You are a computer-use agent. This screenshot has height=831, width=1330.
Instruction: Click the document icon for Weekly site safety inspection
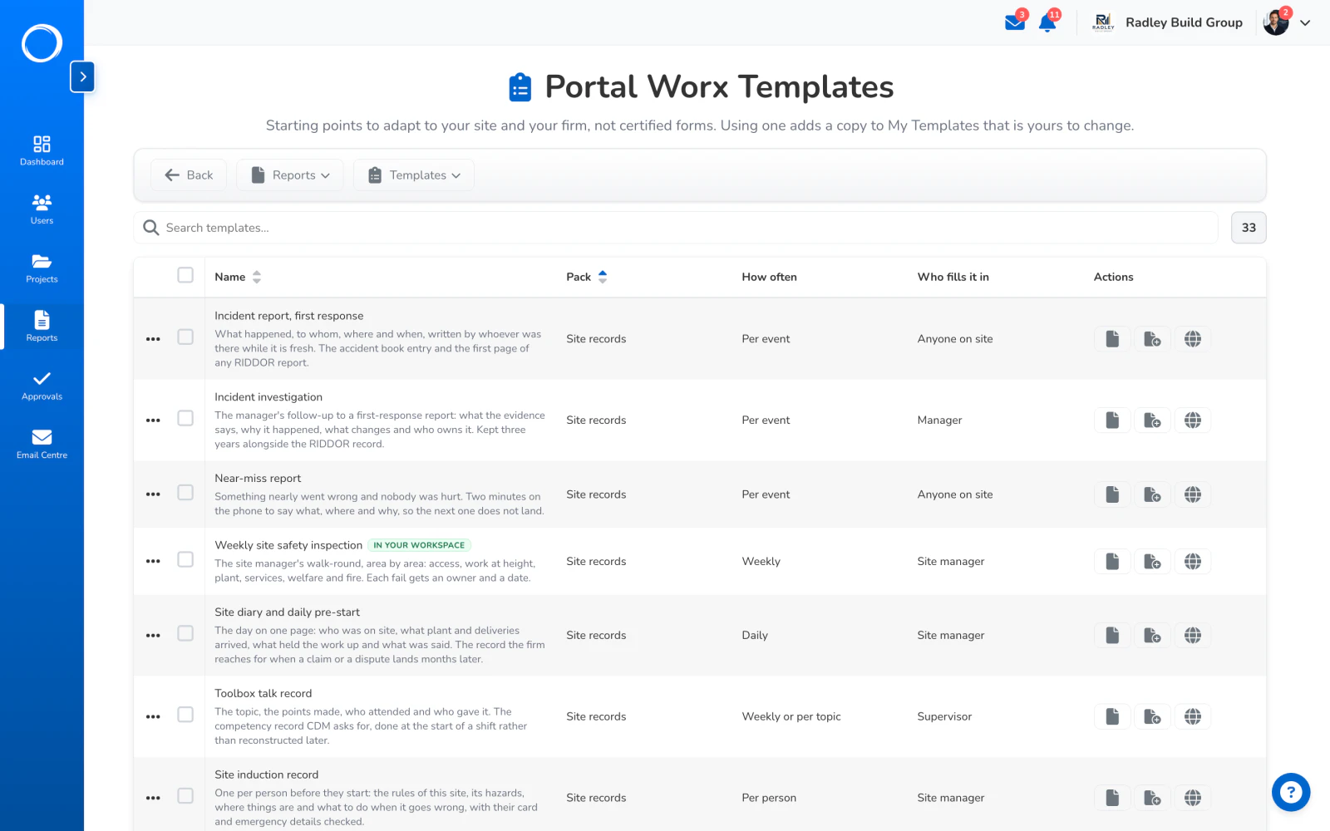(x=1112, y=562)
